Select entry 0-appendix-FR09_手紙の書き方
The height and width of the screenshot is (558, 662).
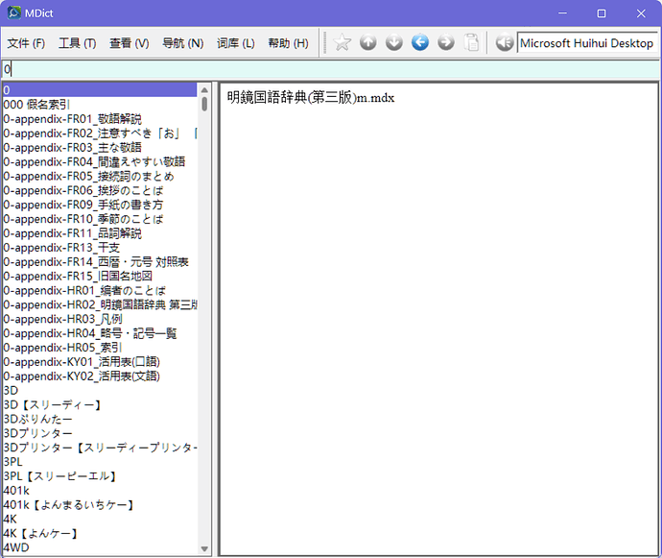[x=100, y=205]
